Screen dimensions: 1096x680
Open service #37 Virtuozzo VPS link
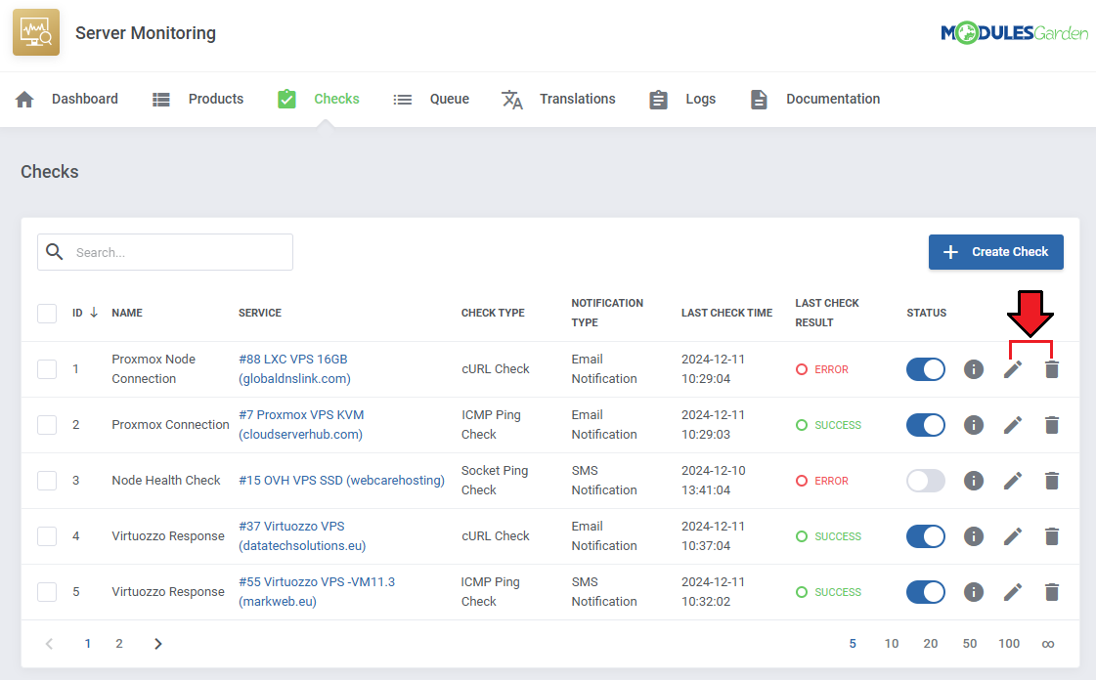(x=302, y=536)
